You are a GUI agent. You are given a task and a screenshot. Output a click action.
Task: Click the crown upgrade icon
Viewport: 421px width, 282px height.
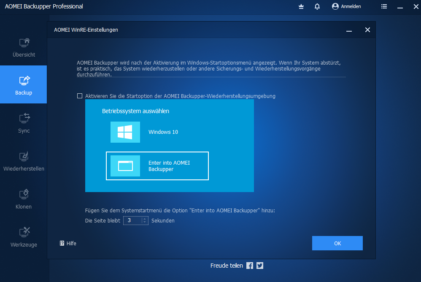click(301, 6)
